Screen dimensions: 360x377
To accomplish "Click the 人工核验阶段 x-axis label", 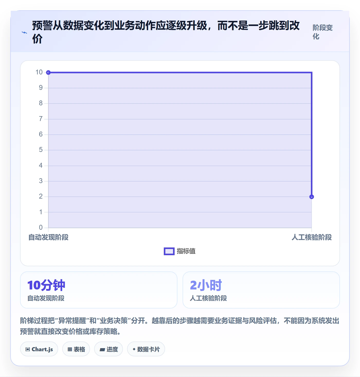I will 312,237.
